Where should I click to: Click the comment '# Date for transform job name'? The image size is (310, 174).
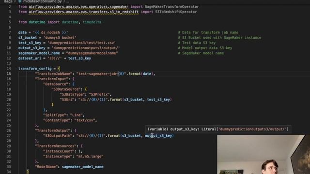pos(208,32)
